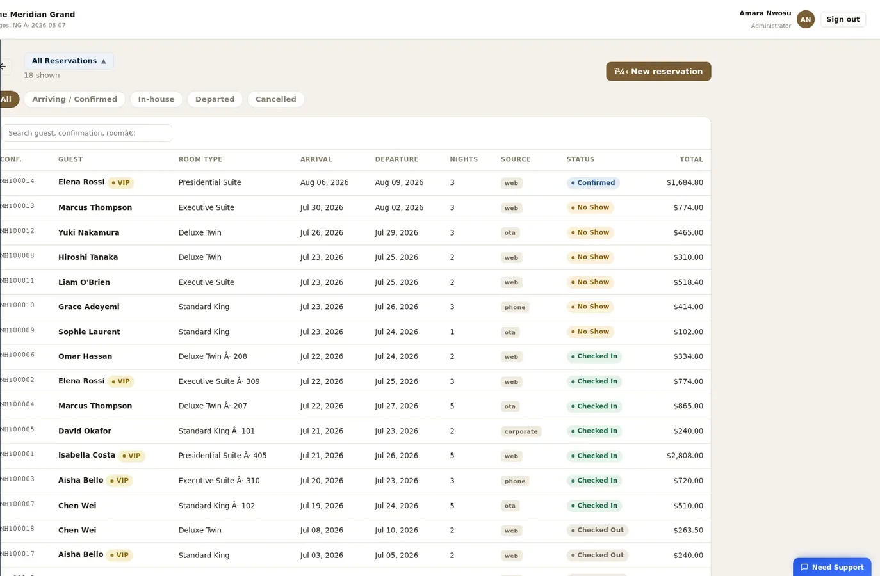Select guest Yuki Nakamura
Screen dimensions: 880x576
tap(88, 233)
